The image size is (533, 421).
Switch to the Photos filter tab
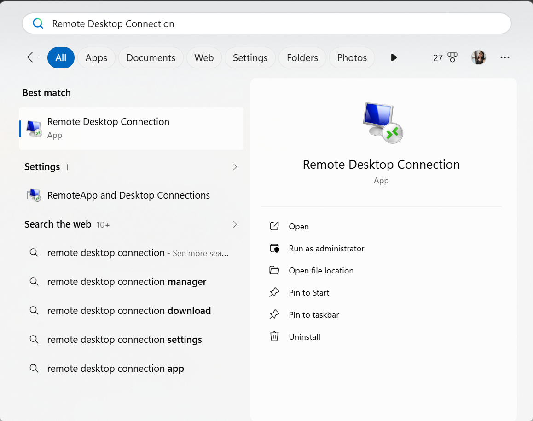[x=352, y=58]
